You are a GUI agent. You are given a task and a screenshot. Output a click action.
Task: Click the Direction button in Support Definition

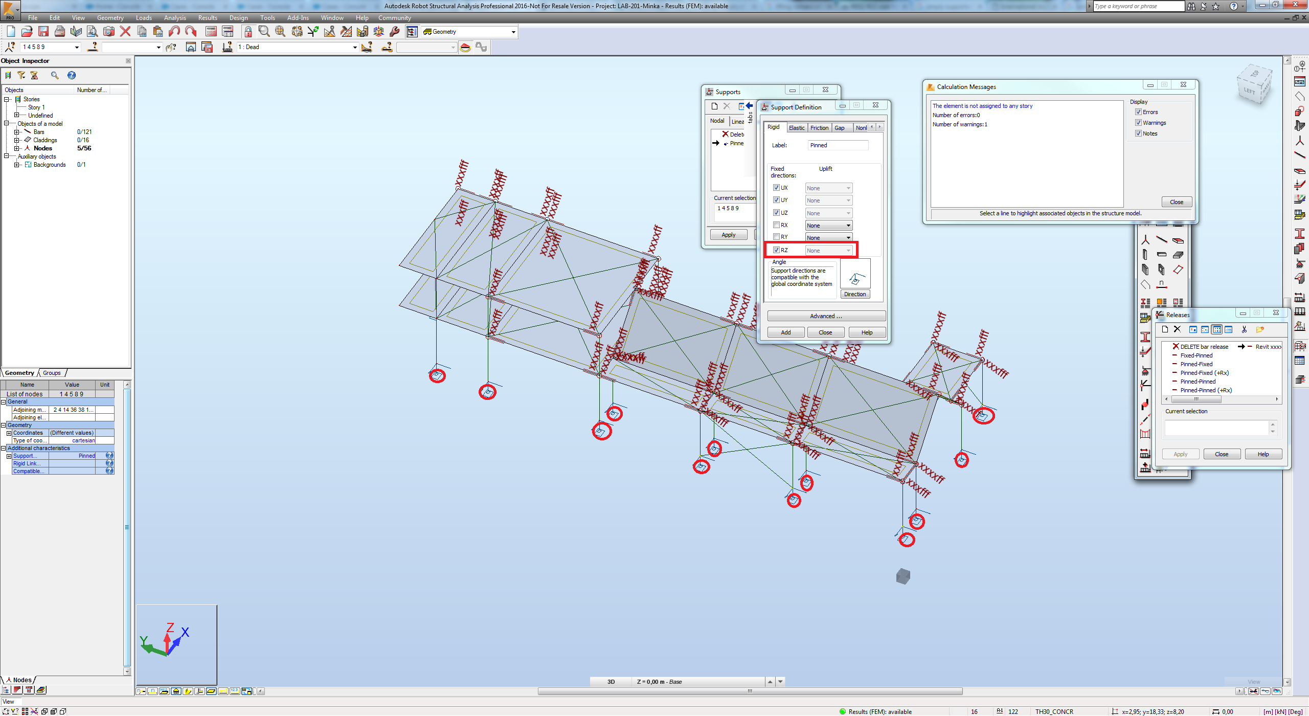855,294
